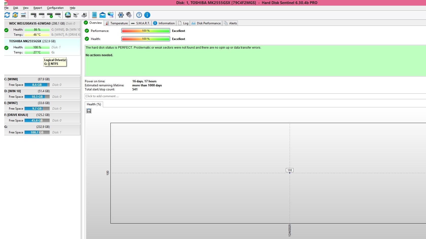Open settings via the gear icon

point(121,15)
